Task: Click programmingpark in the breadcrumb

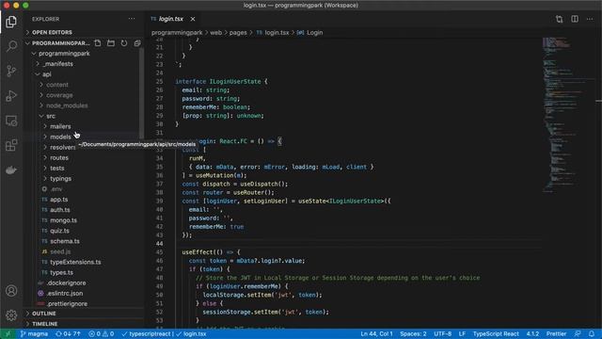Action: click(177, 33)
